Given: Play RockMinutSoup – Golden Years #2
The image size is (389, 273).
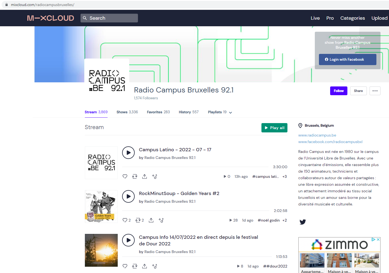Looking at the screenshot, I should coord(128,196).
